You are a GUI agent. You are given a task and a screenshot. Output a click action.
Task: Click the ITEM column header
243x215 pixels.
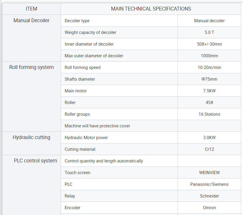[32, 9]
